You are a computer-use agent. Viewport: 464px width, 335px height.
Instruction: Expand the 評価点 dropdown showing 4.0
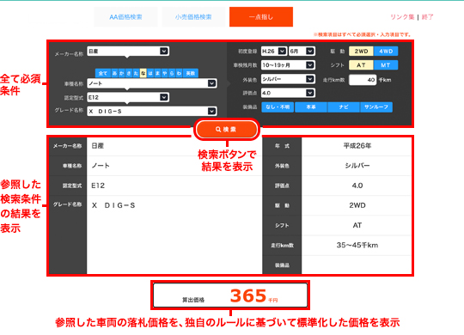click(x=288, y=93)
